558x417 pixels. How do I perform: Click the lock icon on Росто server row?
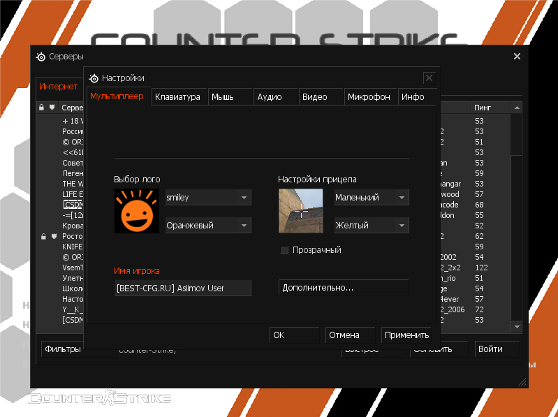43,236
